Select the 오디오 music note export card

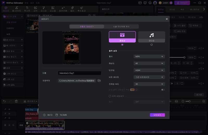click(151, 37)
